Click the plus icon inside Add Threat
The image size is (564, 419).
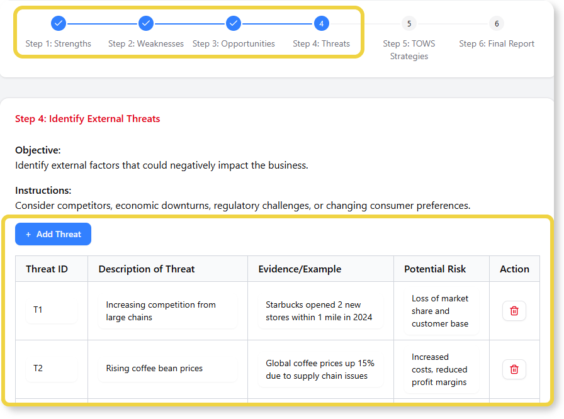27,233
